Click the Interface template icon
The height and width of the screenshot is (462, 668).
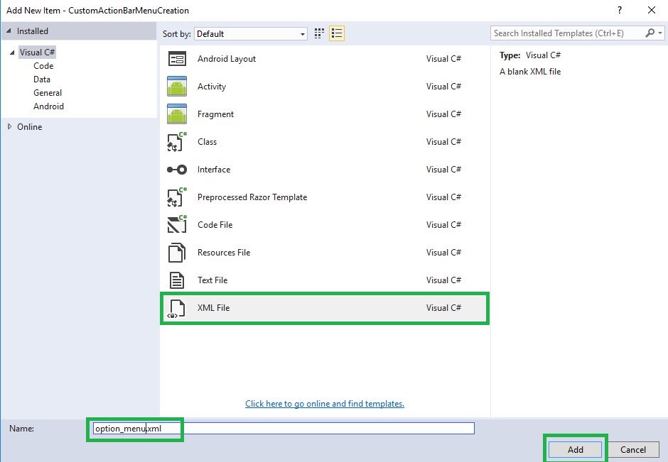(x=177, y=170)
